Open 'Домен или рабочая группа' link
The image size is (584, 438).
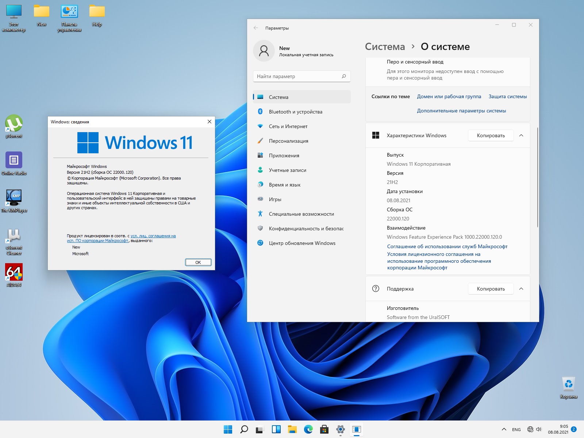point(449,96)
